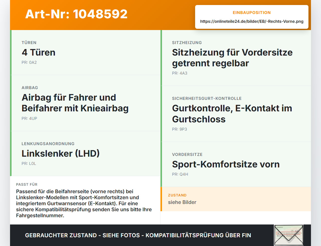Screen dimensions: 321x246
Task: Click the 'PR: 4A3' code
Action: [180, 73]
